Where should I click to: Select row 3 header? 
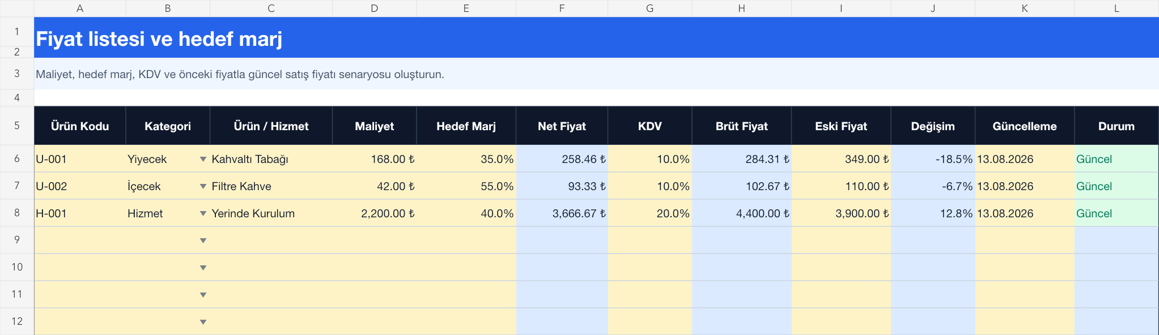click(17, 74)
